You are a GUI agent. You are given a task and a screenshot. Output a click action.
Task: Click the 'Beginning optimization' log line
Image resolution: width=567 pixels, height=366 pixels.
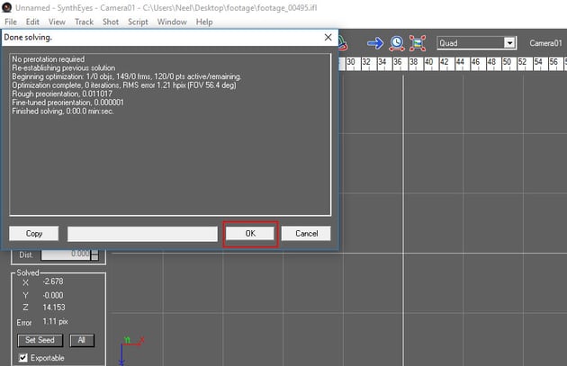(x=127, y=76)
